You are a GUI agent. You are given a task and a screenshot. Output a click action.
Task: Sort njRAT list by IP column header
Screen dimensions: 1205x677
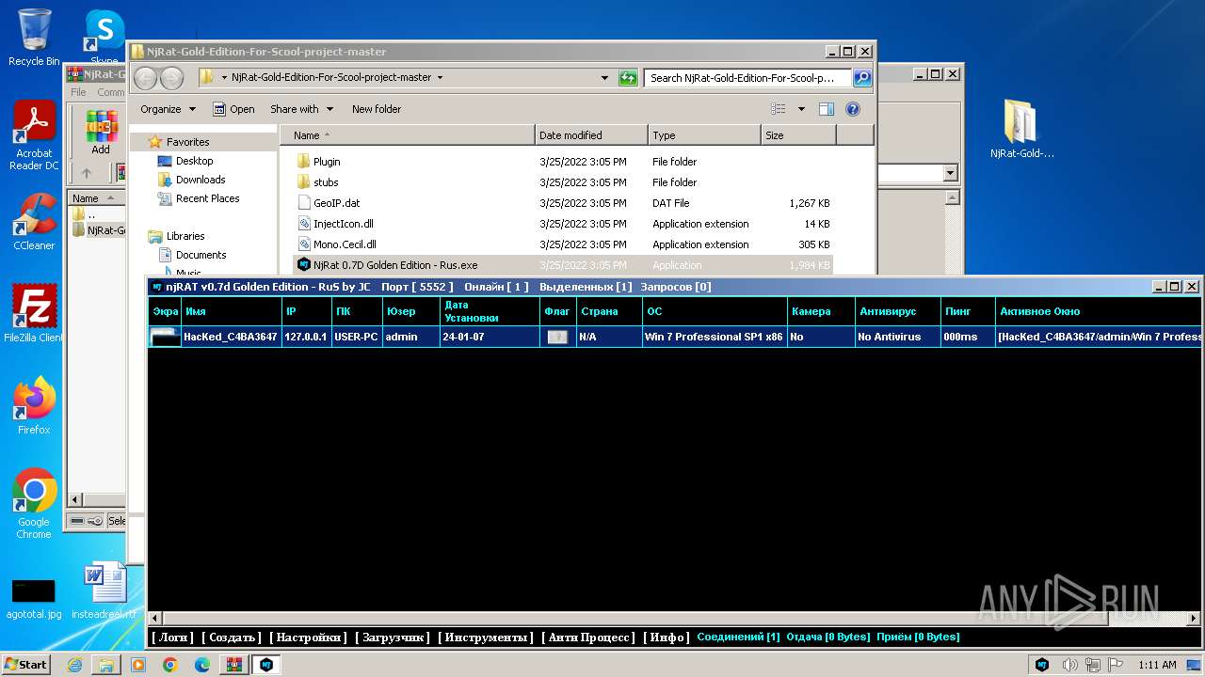306,311
